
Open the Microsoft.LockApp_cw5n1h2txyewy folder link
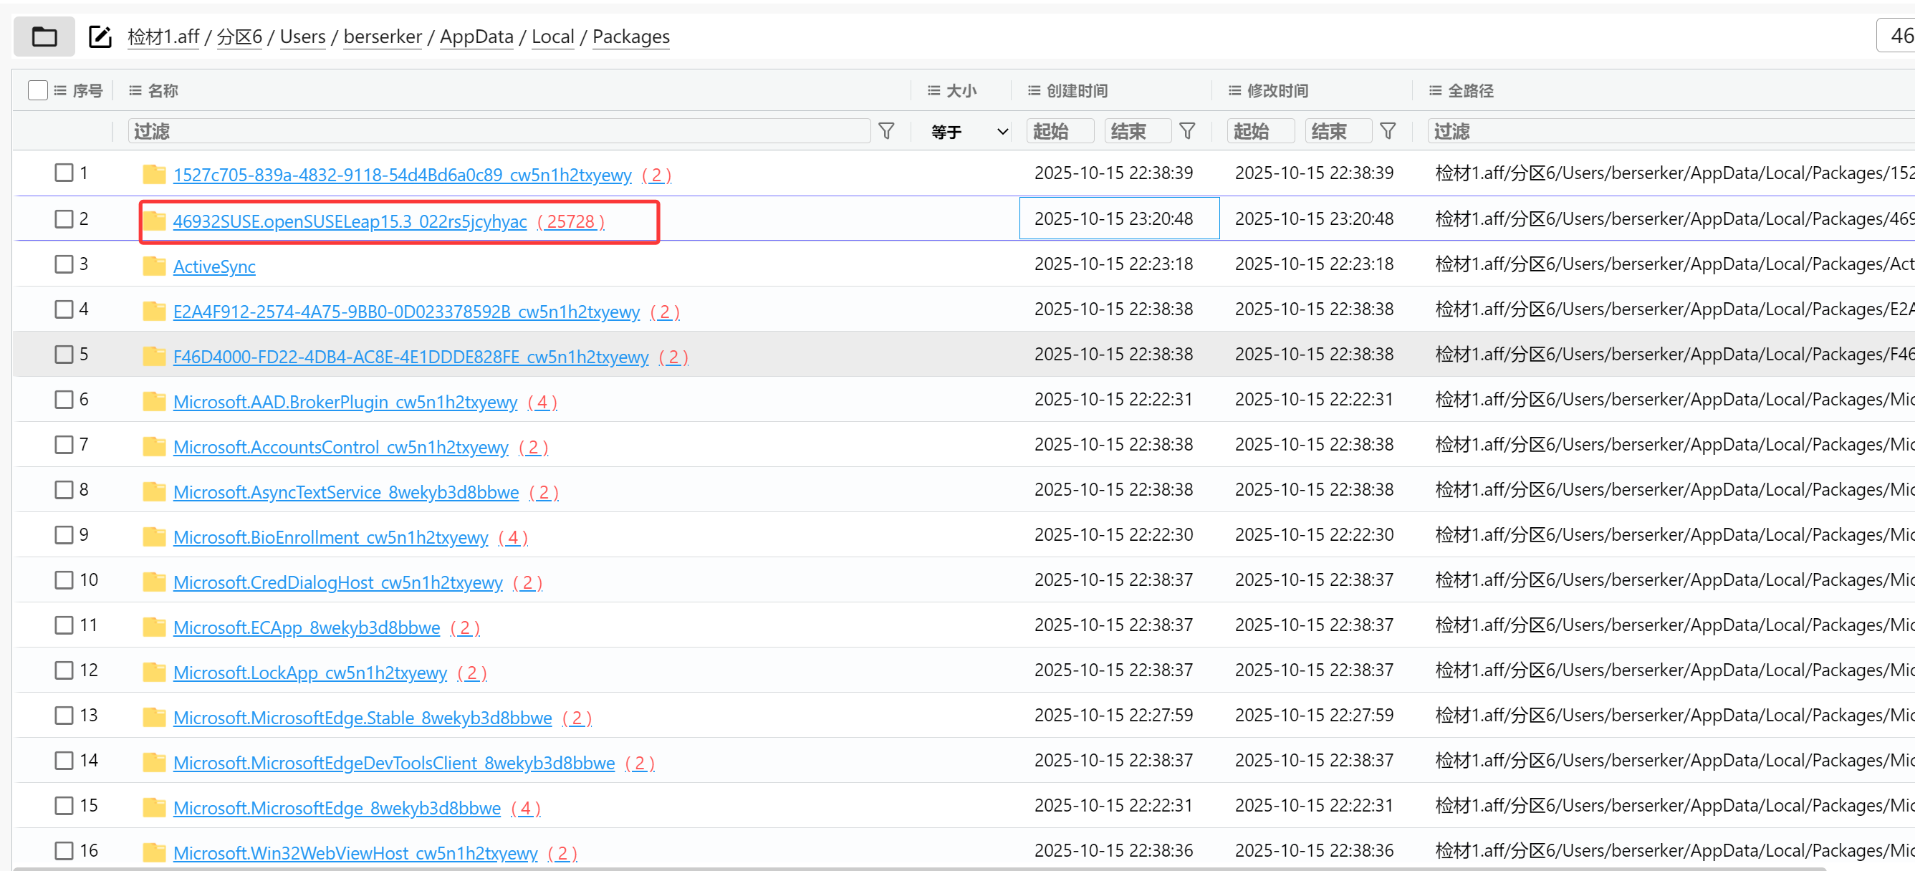pos(309,673)
